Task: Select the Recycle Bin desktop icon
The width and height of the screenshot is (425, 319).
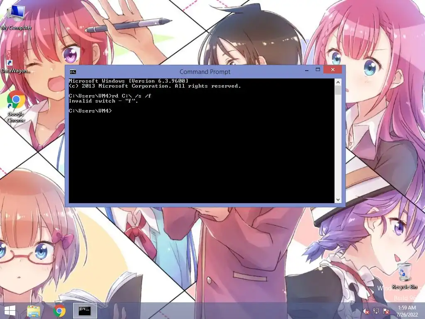Action: pyautogui.click(x=405, y=276)
